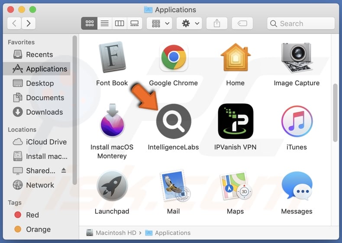Viewport: 342px width, 243px height.
Task: Select the Home app icon
Action: (x=236, y=57)
